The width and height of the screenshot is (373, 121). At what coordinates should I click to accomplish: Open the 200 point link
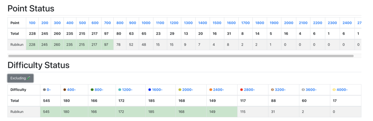pyautogui.click(x=45, y=23)
